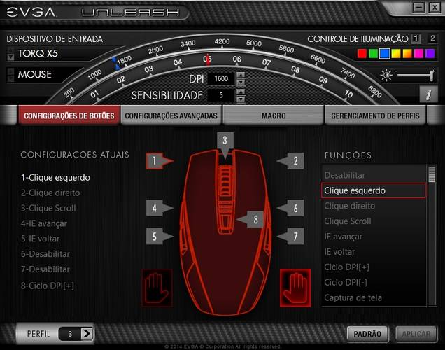Switch device with TORQ X5 down arrow
Image resolution: width=445 pixels, height=350 pixels.
(10, 57)
